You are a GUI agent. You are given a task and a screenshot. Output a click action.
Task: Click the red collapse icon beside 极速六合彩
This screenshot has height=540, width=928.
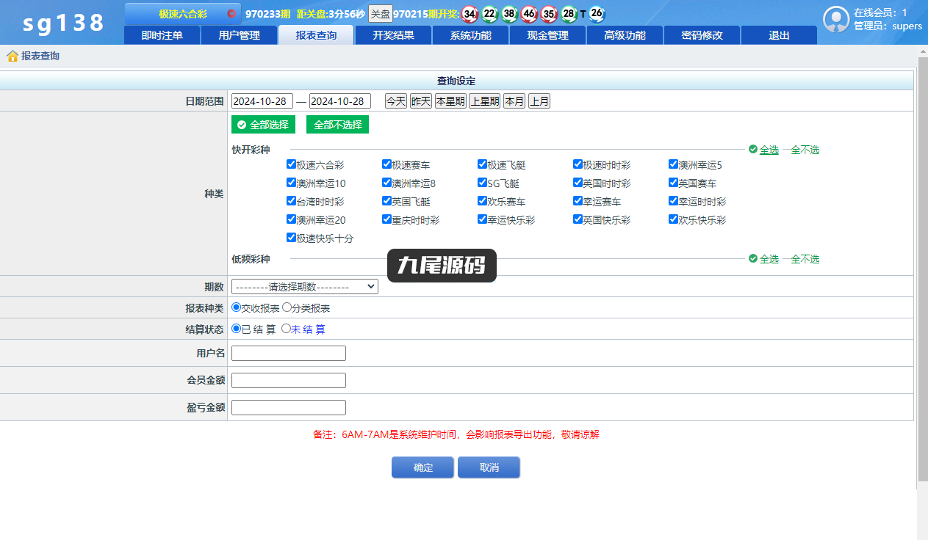coord(231,14)
